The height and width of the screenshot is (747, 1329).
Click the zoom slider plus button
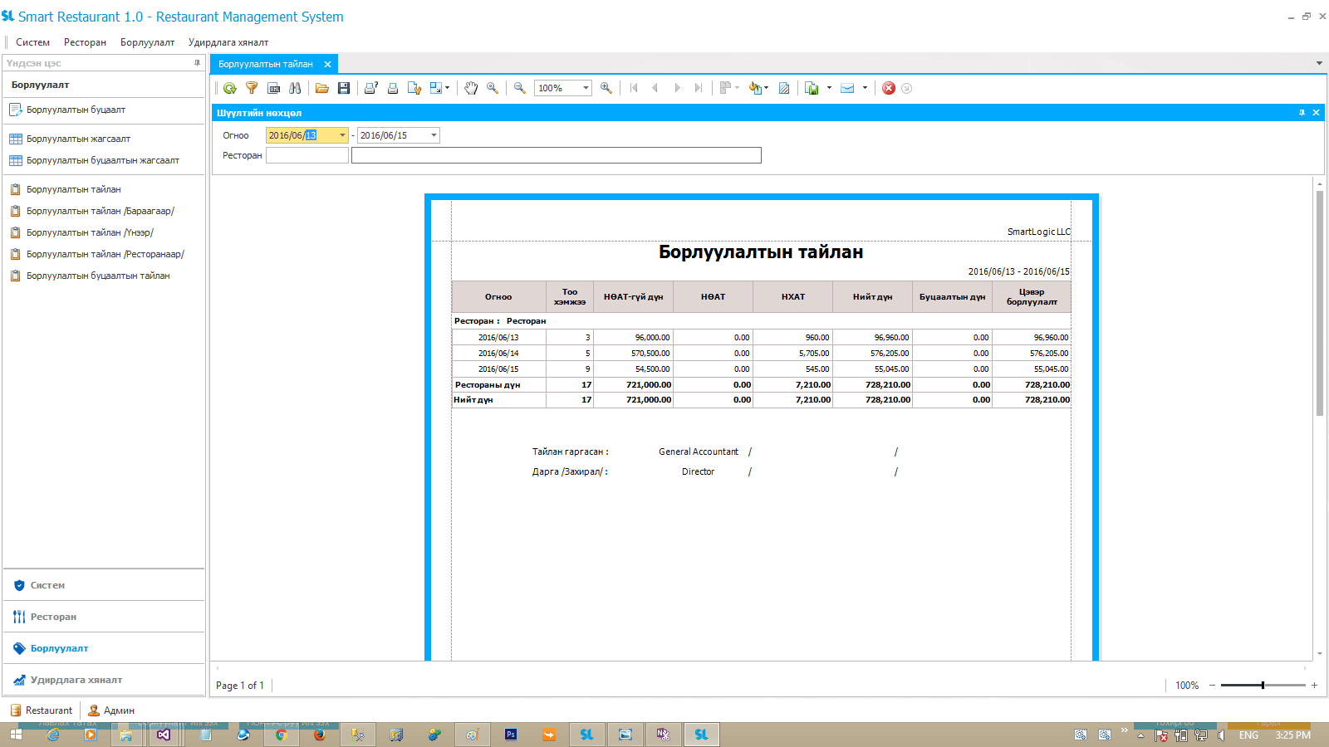pos(1314,685)
